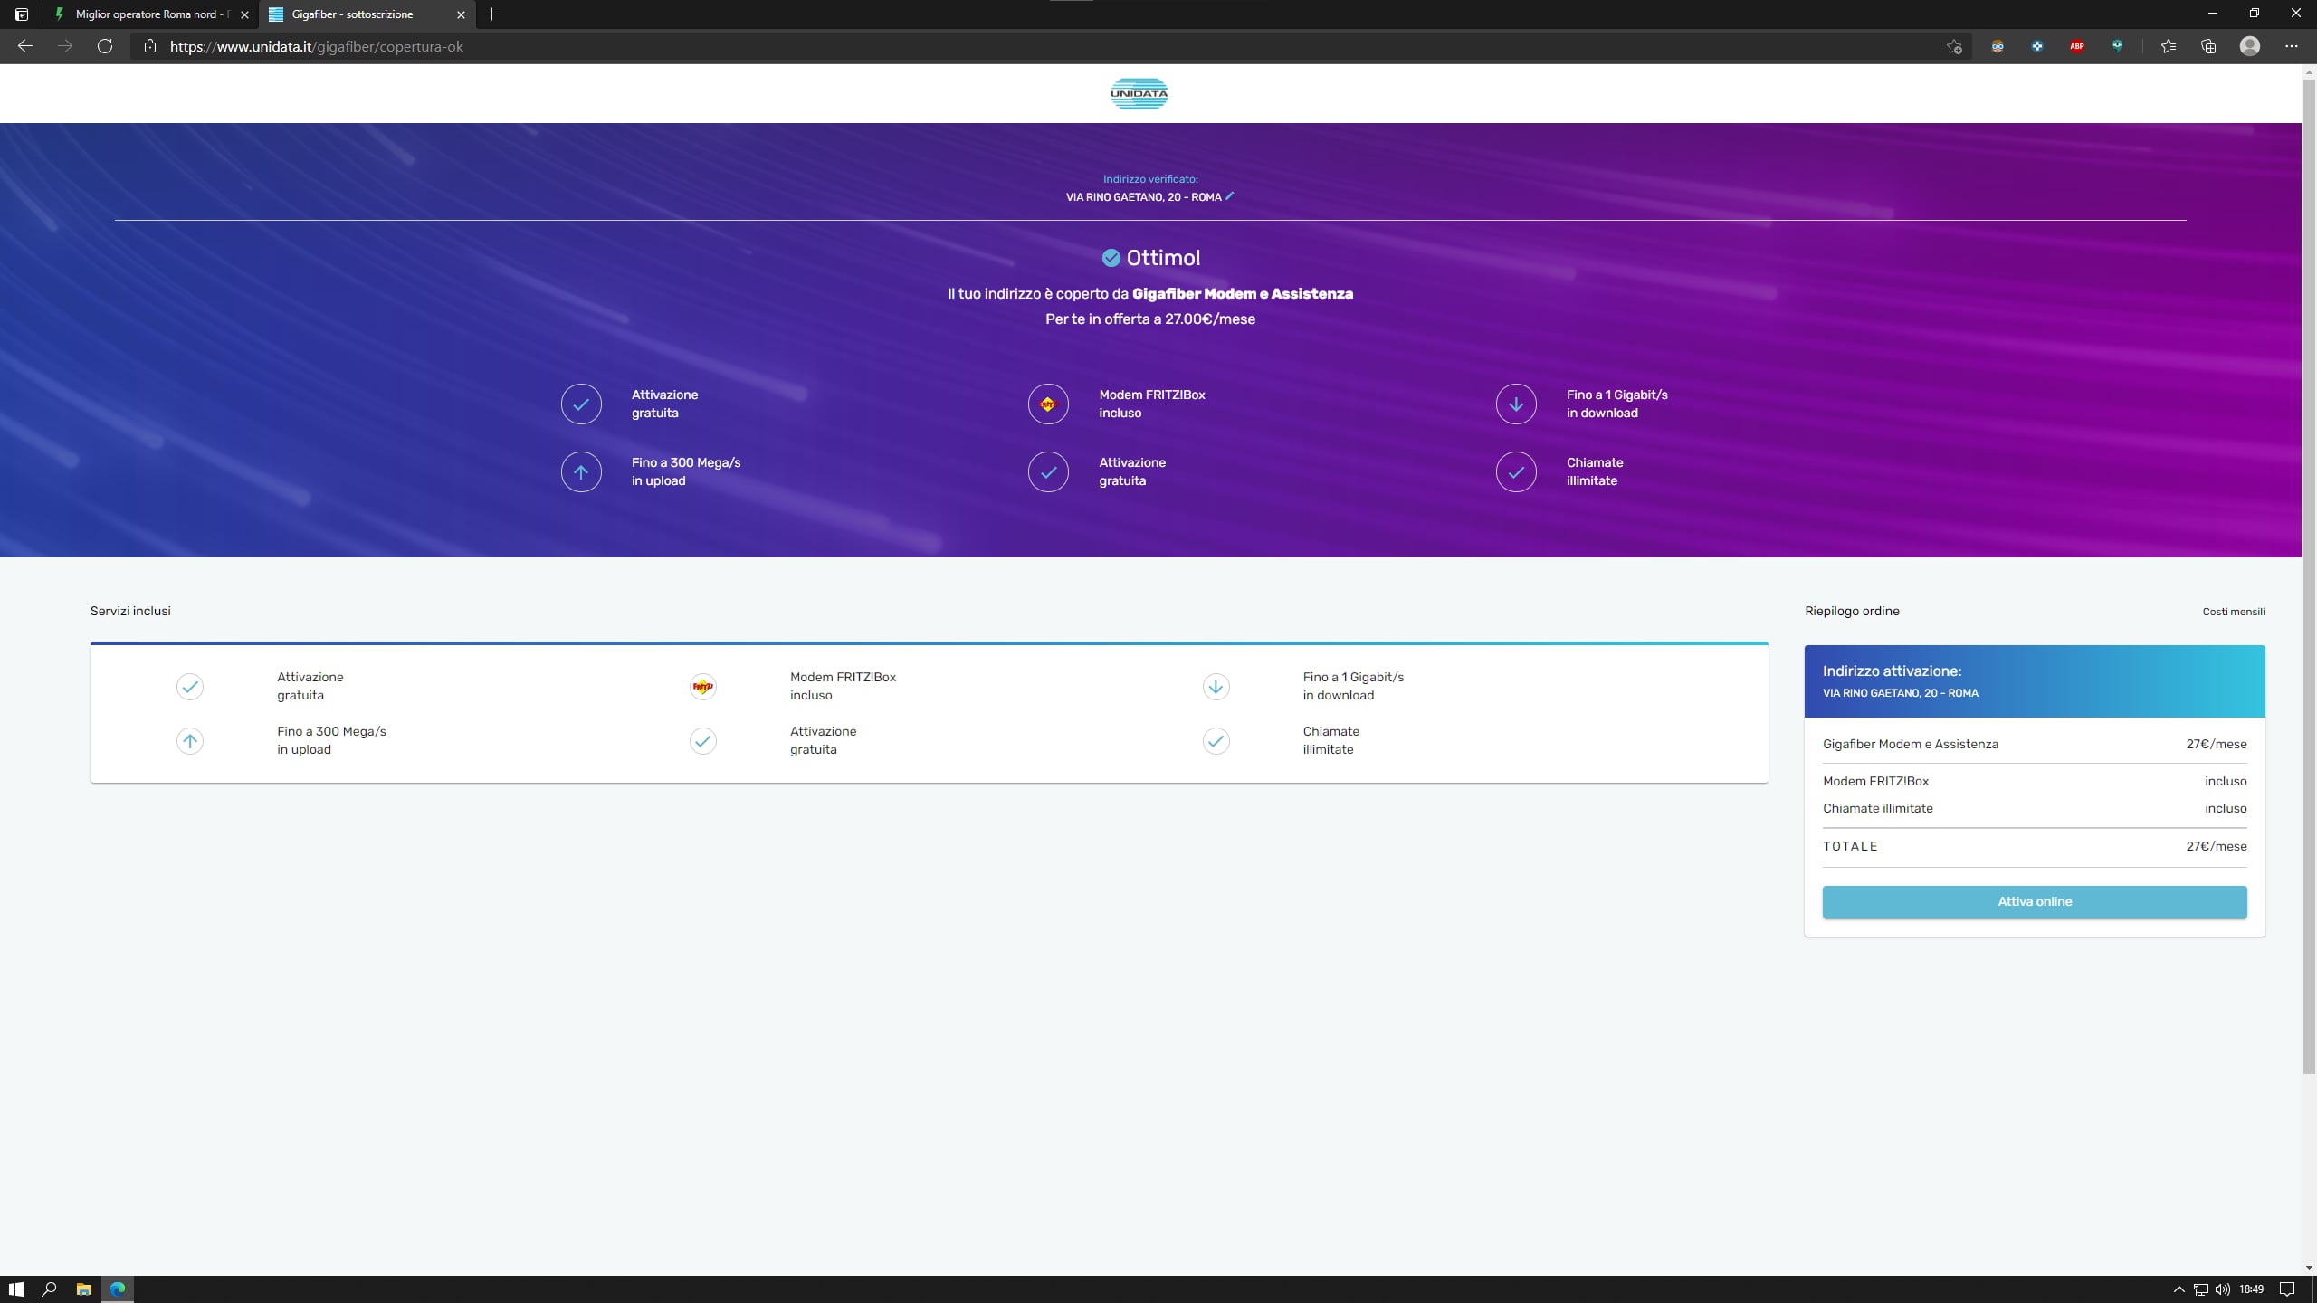Click the page's vertical scrollbar
The image size is (2317, 1303).
[x=2309, y=579]
